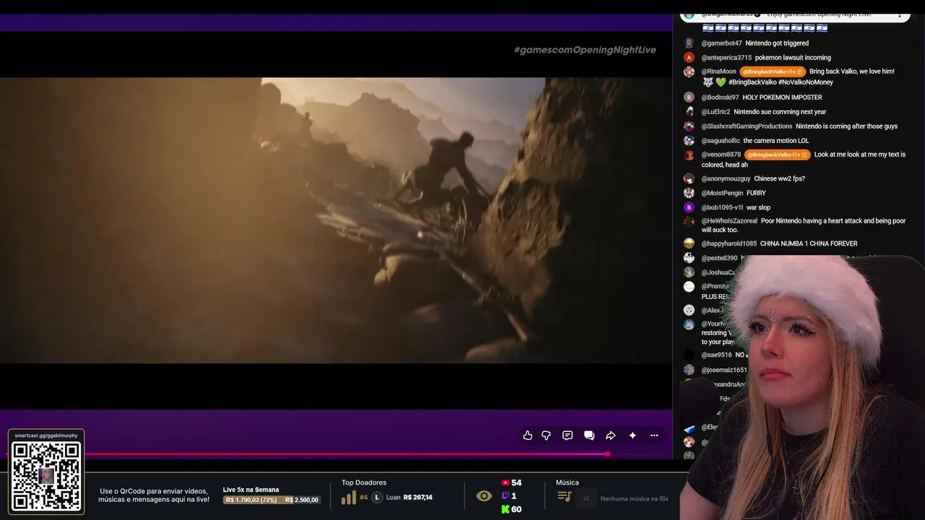The width and height of the screenshot is (925, 520).
Task: Click username @sae9516 in chat
Action: [x=717, y=355]
